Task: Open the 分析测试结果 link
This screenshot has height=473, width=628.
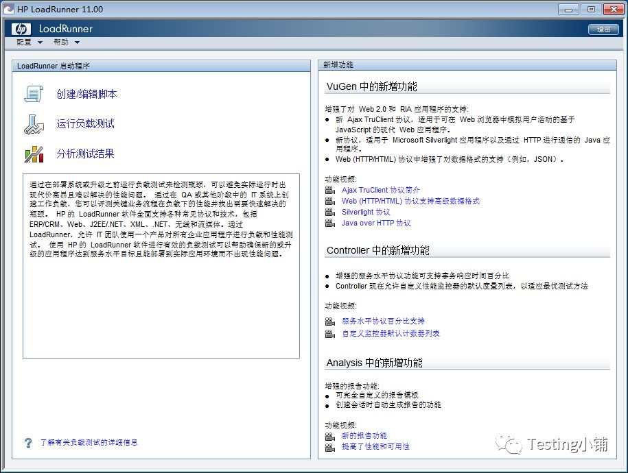Action: [x=85, y=154]
